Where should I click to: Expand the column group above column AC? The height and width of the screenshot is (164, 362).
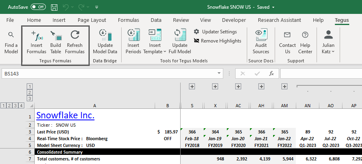point(238,87)
